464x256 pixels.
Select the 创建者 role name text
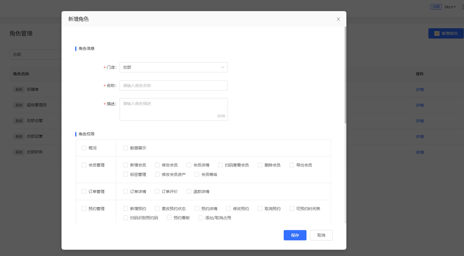click(33, 89)
